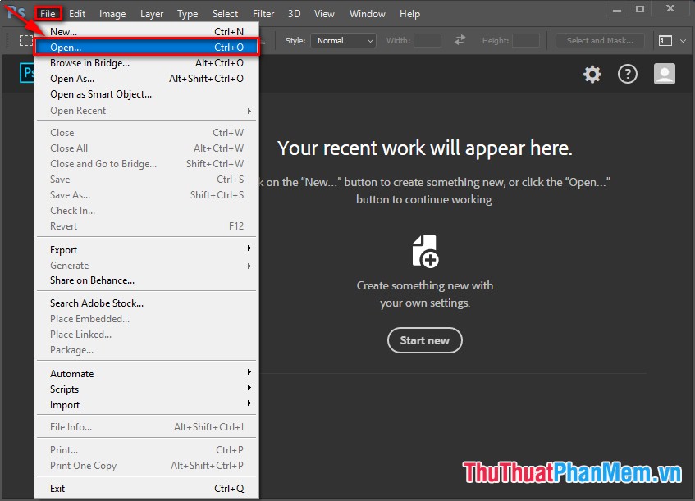Click the Select and Mask... button
The image size is (695, 501).
(x=600, y=41)
